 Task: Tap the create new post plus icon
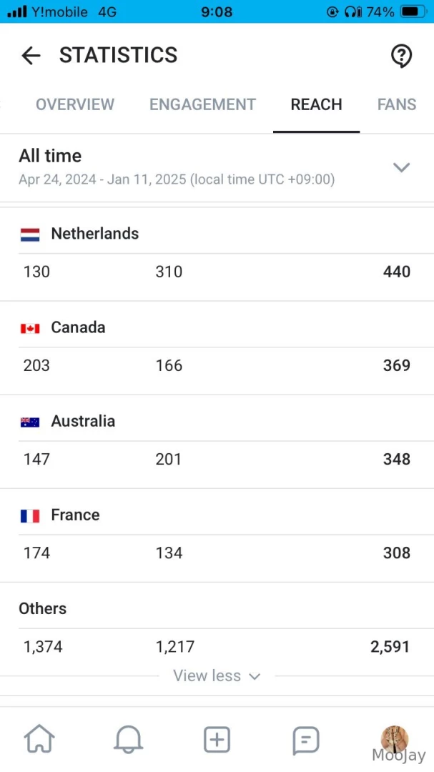click(217, 738)
